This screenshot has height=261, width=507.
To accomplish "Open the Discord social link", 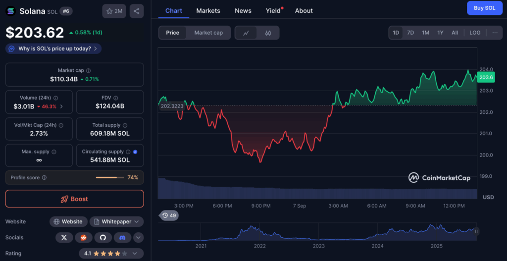I will (x=123, y=238).
